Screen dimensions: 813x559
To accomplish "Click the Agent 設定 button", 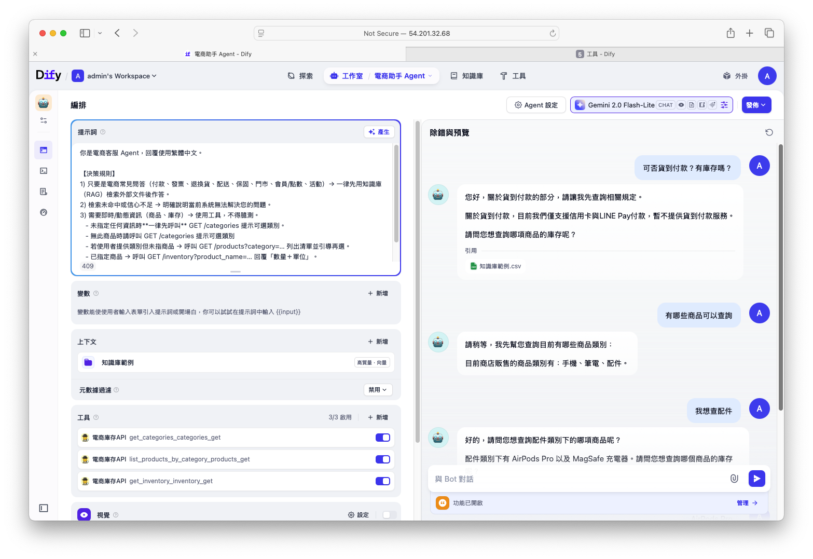I will [536, 105].
